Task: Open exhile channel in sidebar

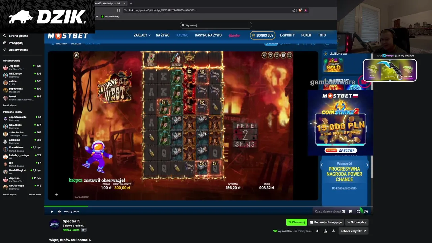Action: [22, 83]
